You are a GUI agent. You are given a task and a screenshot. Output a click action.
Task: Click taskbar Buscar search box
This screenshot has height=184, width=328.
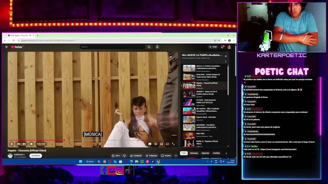coord(90,162)
